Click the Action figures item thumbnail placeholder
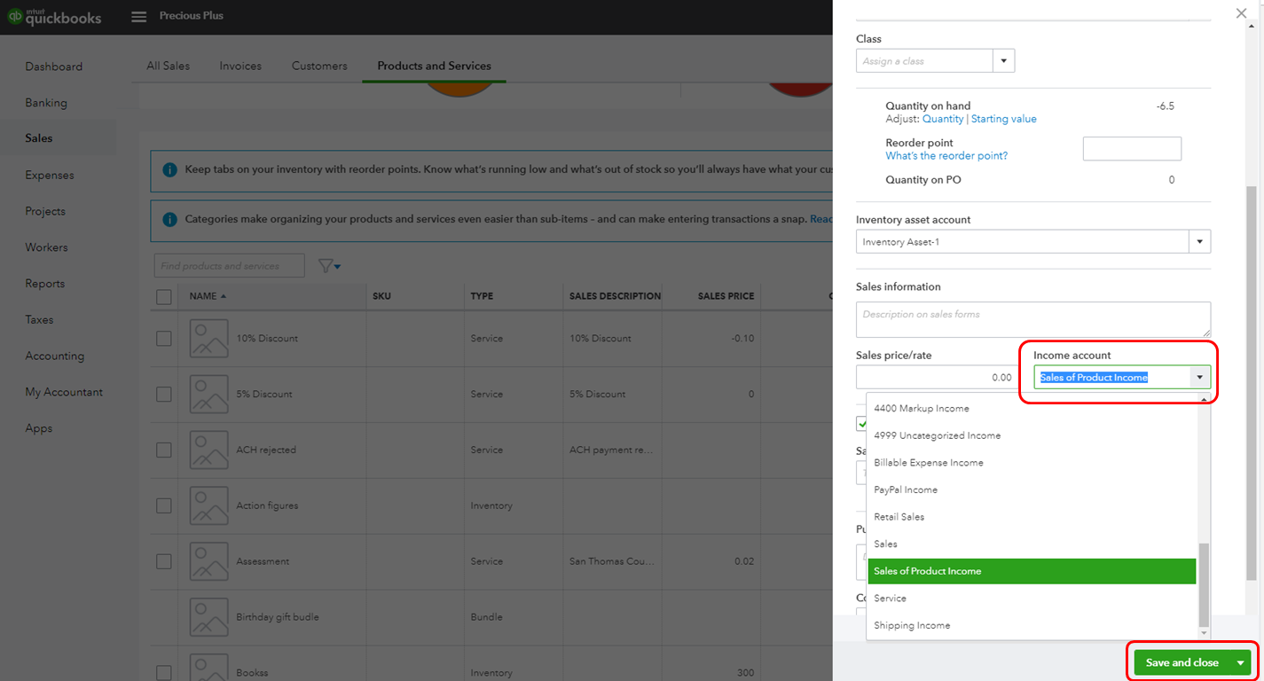Image resolution: width=1264 pixels, height=681 pixels. 208,505
